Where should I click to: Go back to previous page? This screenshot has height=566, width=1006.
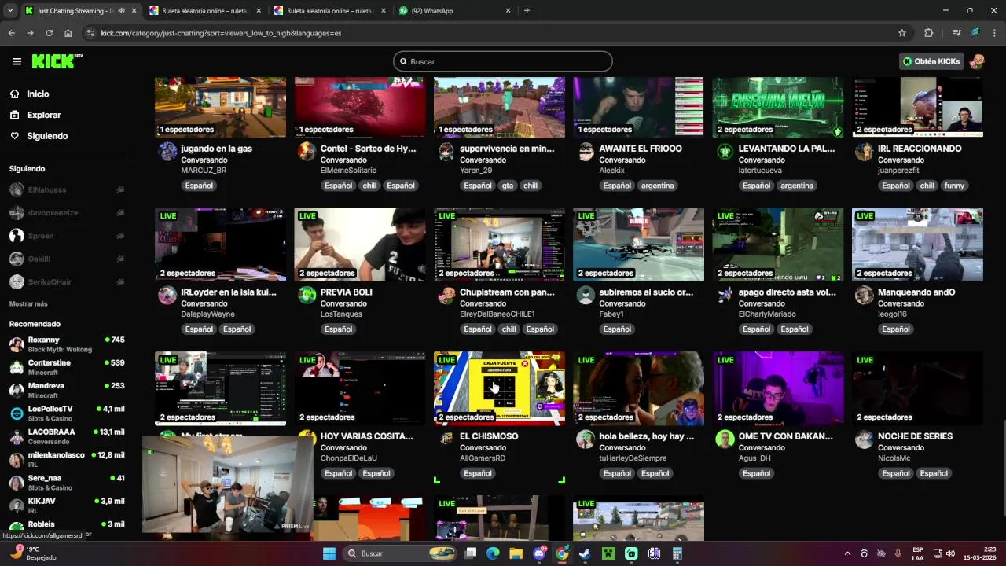click(x=12, y=33)
